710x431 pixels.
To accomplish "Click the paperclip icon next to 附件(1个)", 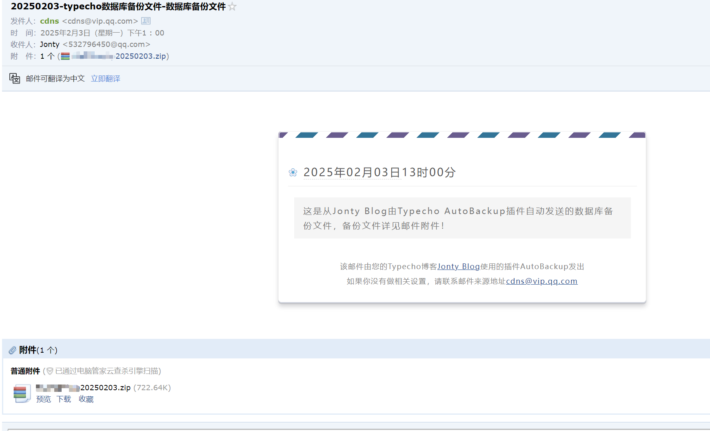I will [x=13, y=350].
